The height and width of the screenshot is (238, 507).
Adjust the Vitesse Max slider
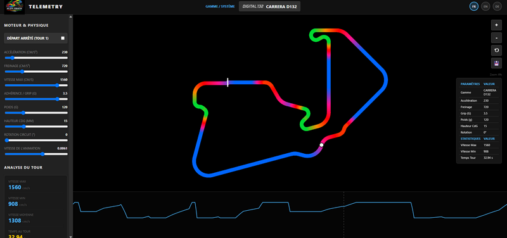(x=36, y=85)
